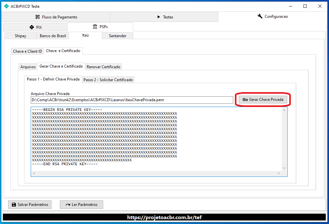
Task: Click the Salvar Parâmetros button
Action: 30,205
